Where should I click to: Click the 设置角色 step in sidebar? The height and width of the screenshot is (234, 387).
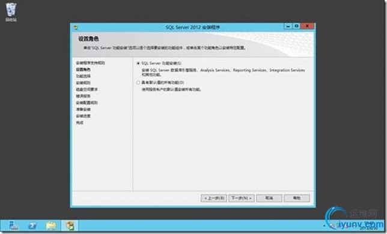coord(83,69)
